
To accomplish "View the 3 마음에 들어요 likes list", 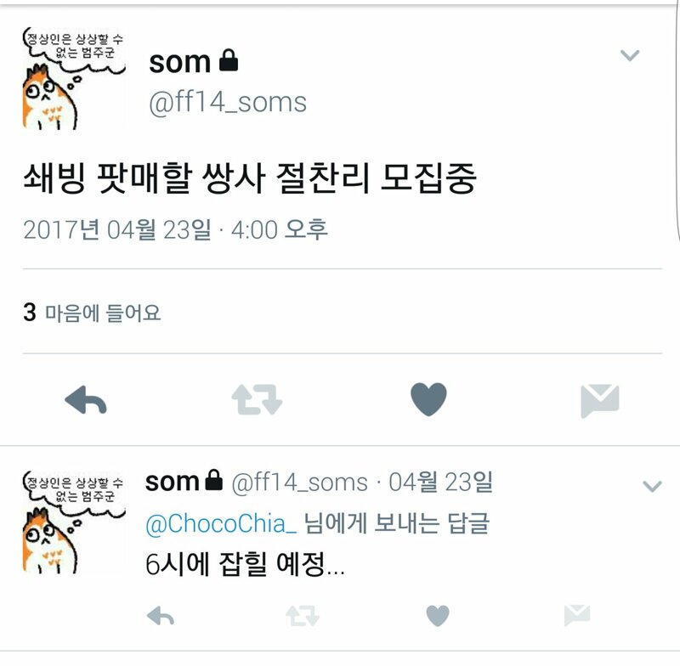I will tap(92, 313).
